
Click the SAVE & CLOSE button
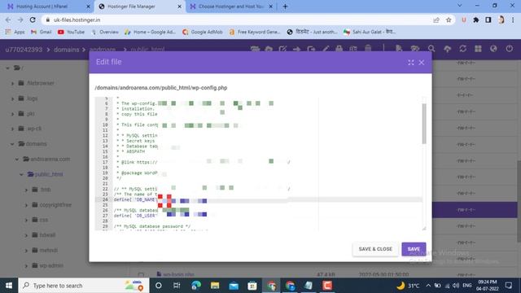coord(375,249)
